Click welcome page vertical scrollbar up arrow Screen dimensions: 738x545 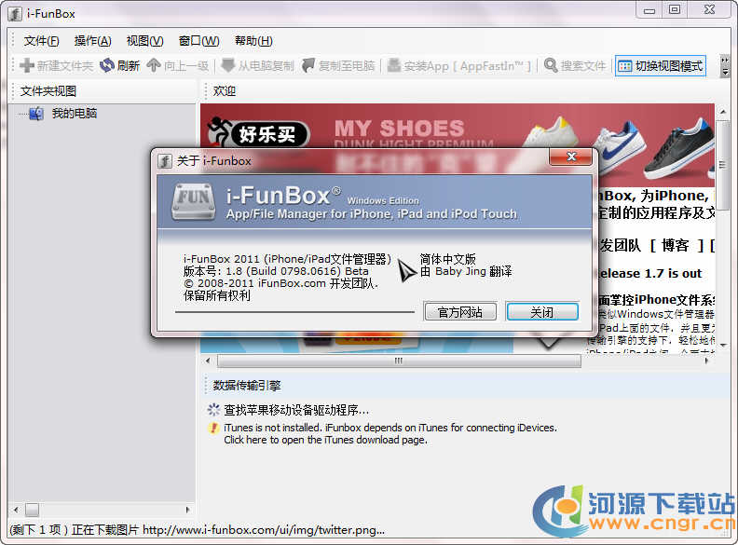pos(723,112)
